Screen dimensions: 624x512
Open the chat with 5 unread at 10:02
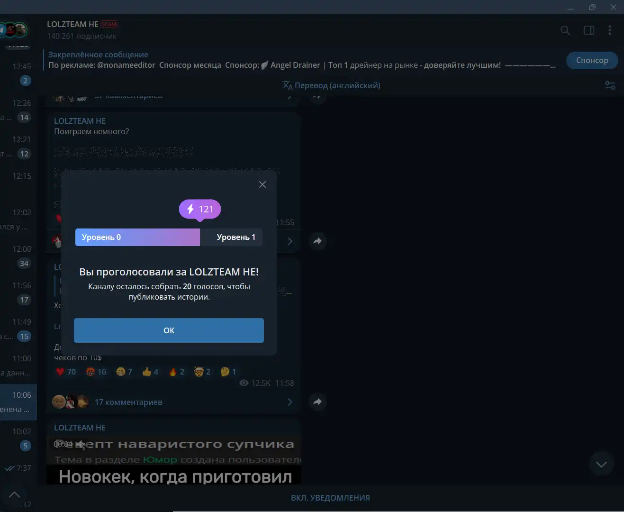18,439
